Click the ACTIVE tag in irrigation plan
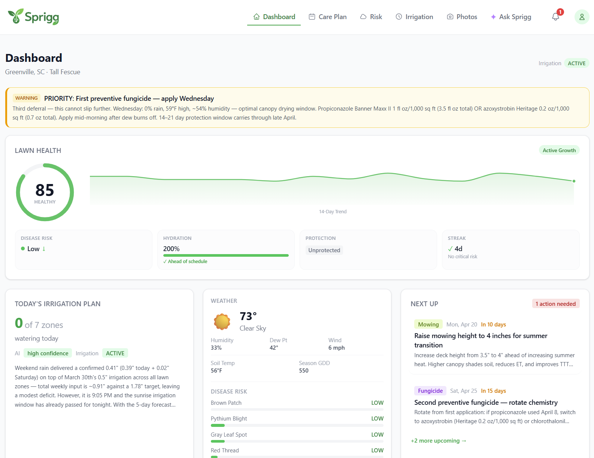The height and width of the screenshot is (458, 594). coord(115,353)
